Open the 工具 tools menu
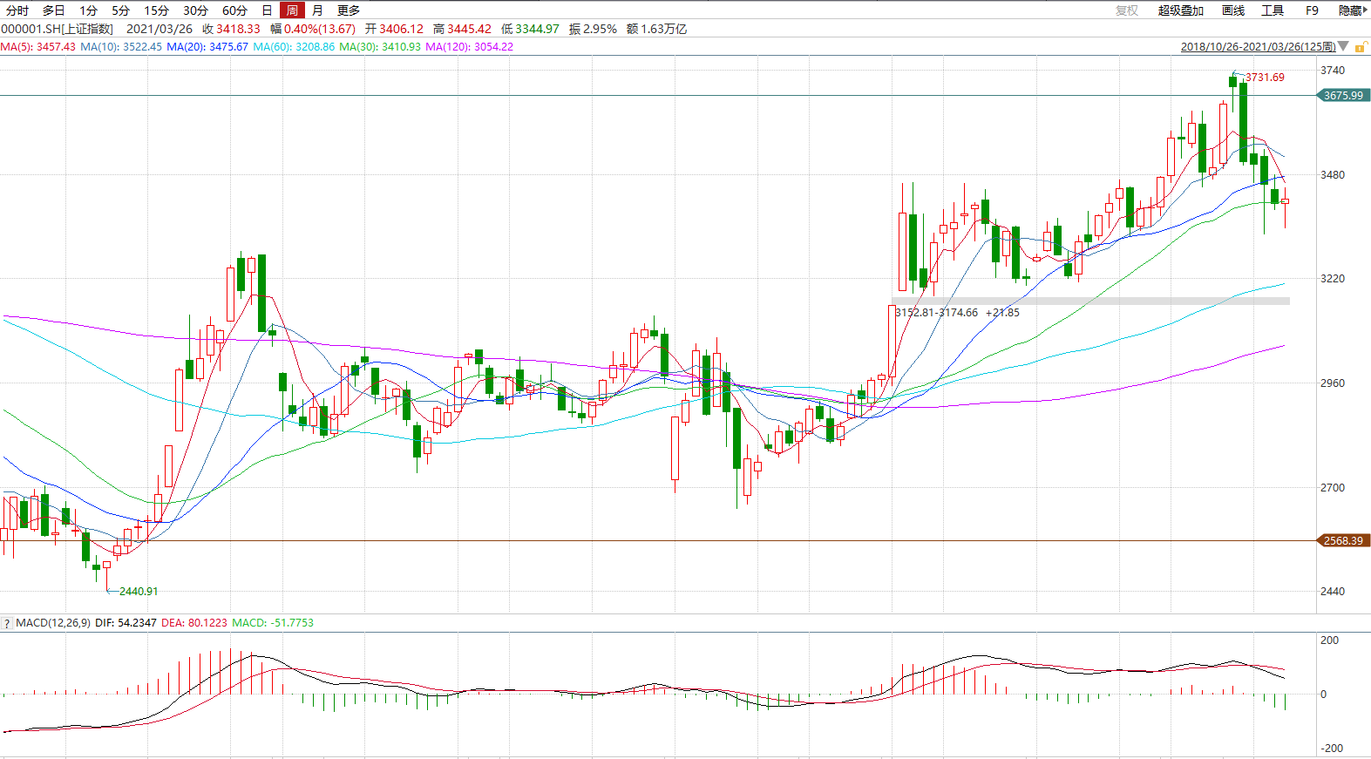Image resolution: width=1371 pixels, height=759 pixels. tap(1273, 10)
